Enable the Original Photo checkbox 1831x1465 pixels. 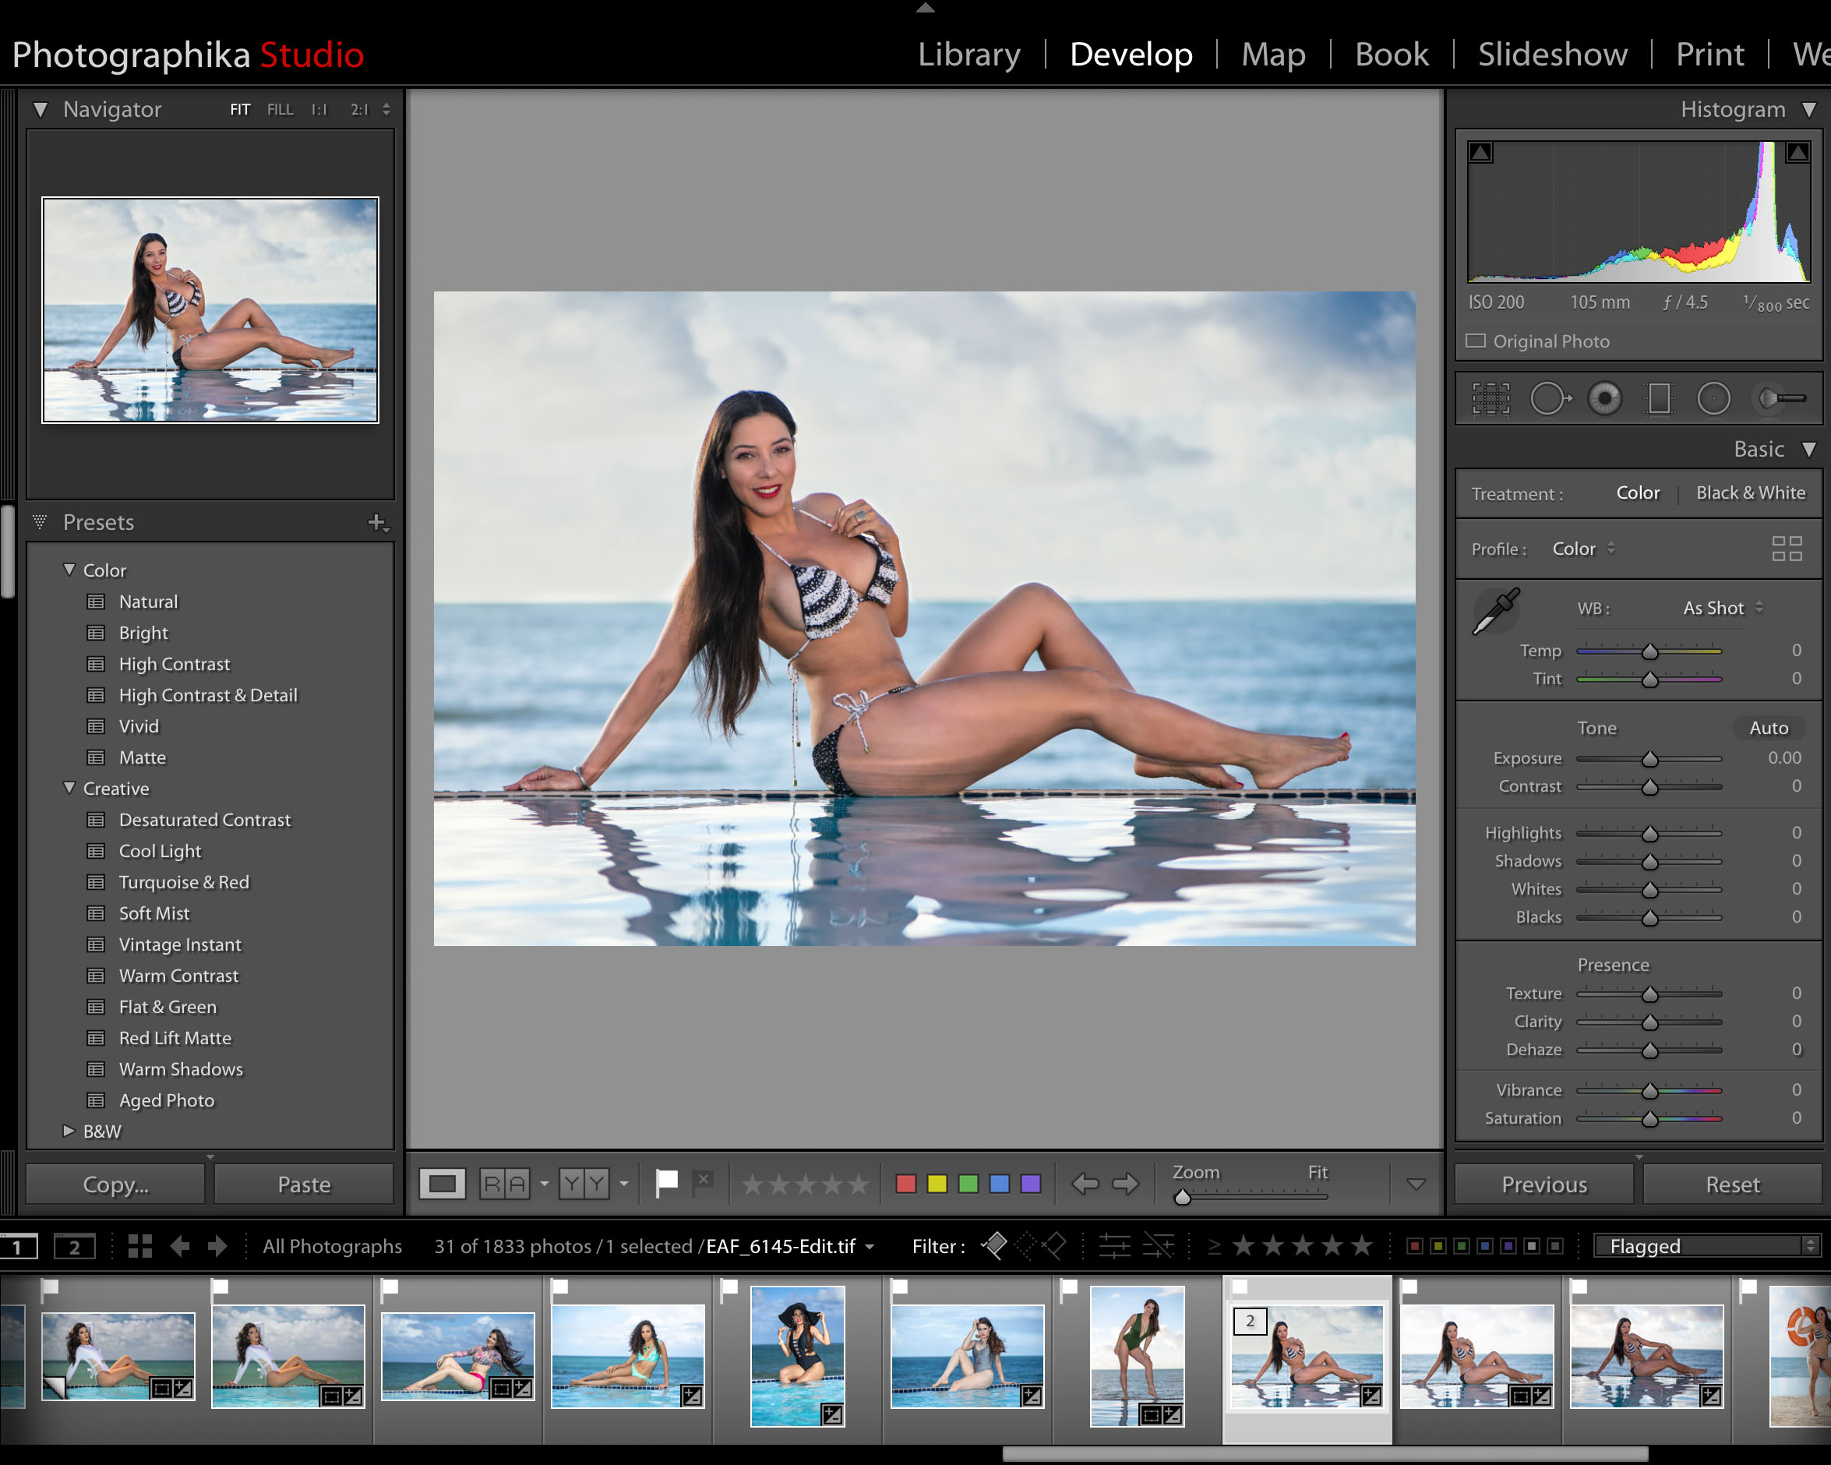[x=1476, y=341]
